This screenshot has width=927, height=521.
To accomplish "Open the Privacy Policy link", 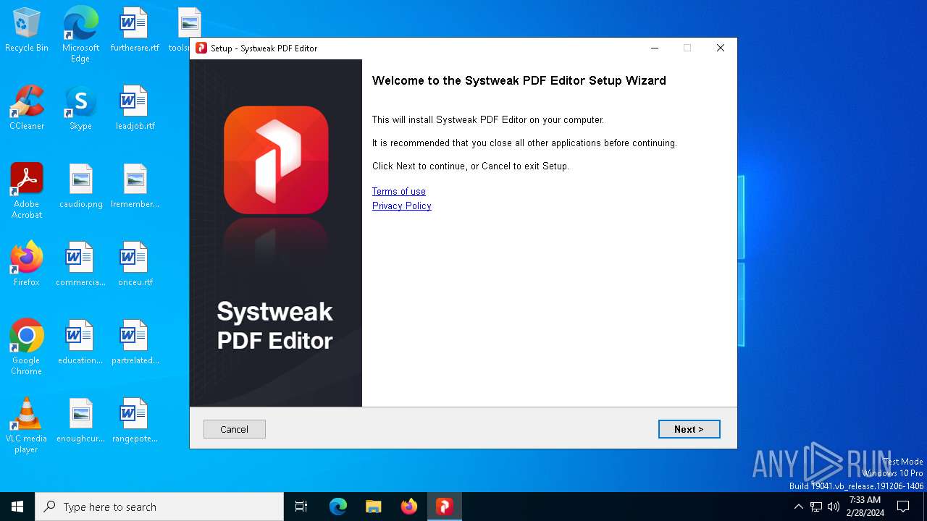I will click(402, 206).
